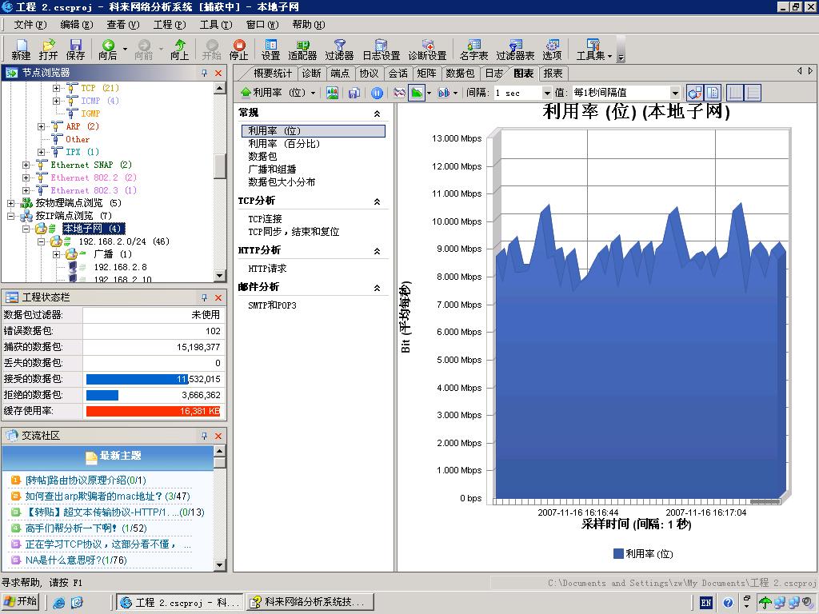The height and width of the screenshot is (614, 819).
Task: Toggle the area chart type button
Action: click(417, 93)
